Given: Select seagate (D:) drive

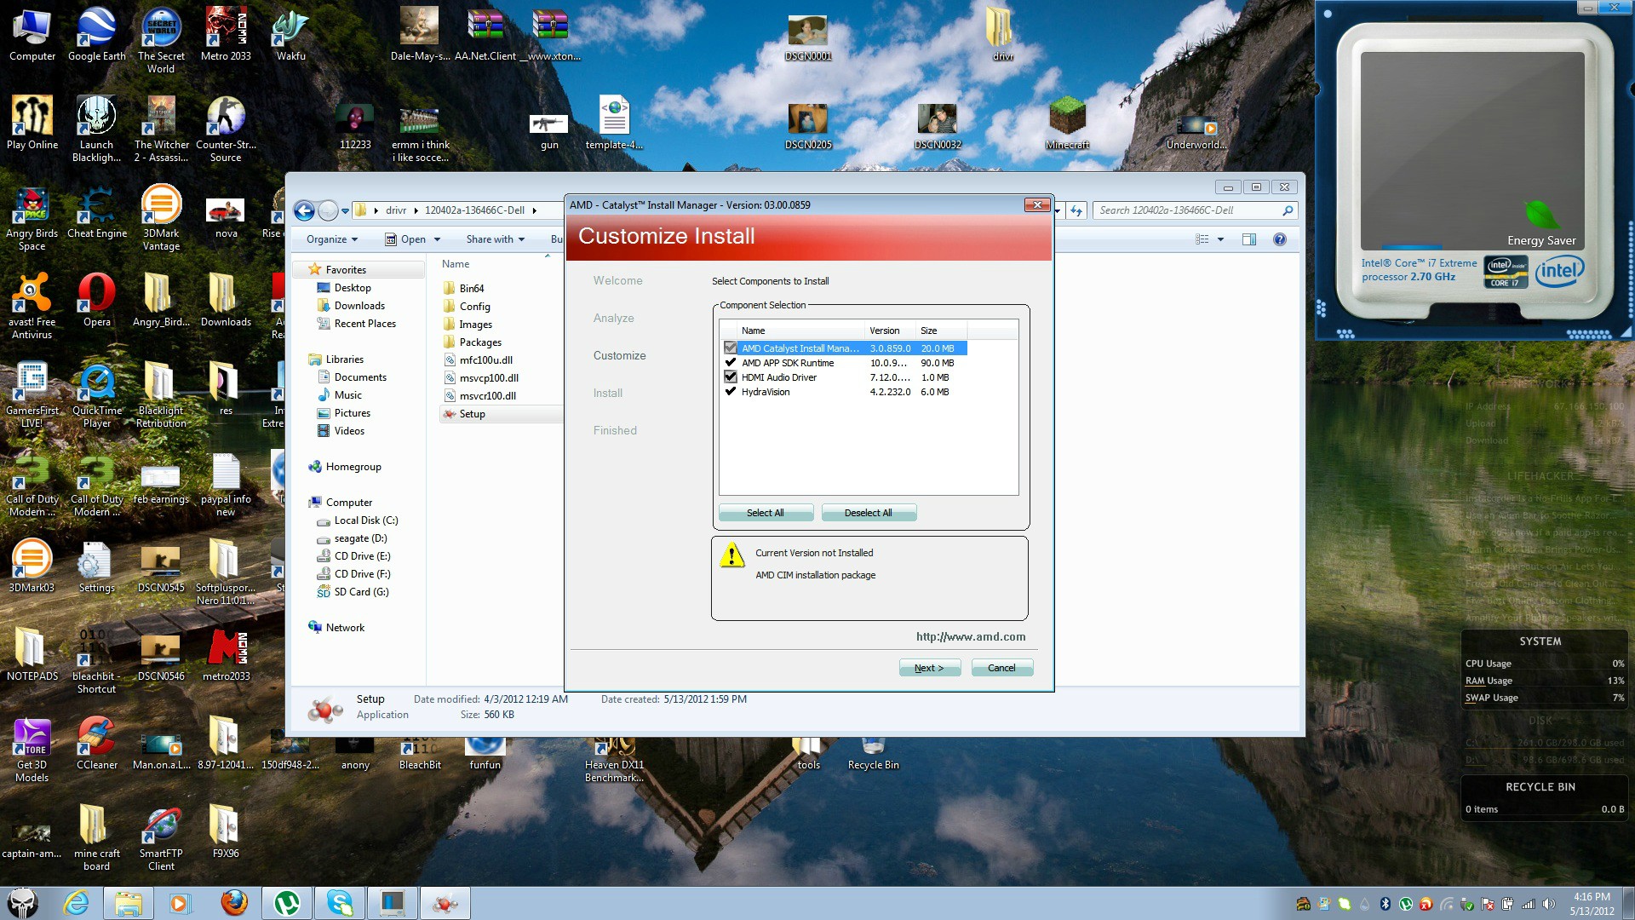Looking at the screenshot, I should click(x=361, y=538).
